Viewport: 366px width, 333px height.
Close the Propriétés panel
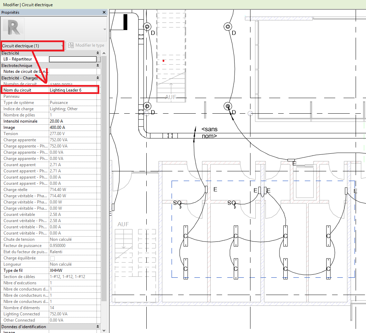pyautogui.click(x=104, y=12)
